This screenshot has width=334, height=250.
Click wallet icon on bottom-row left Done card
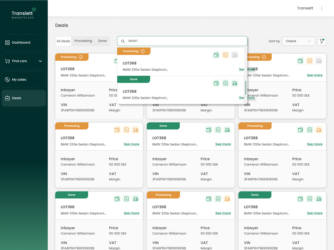tap(117, 199)
